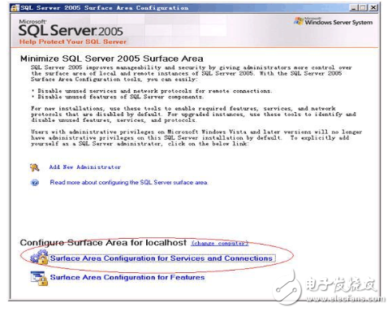Click the application icon in title bar
392x312 pixels.
[15, 8]
